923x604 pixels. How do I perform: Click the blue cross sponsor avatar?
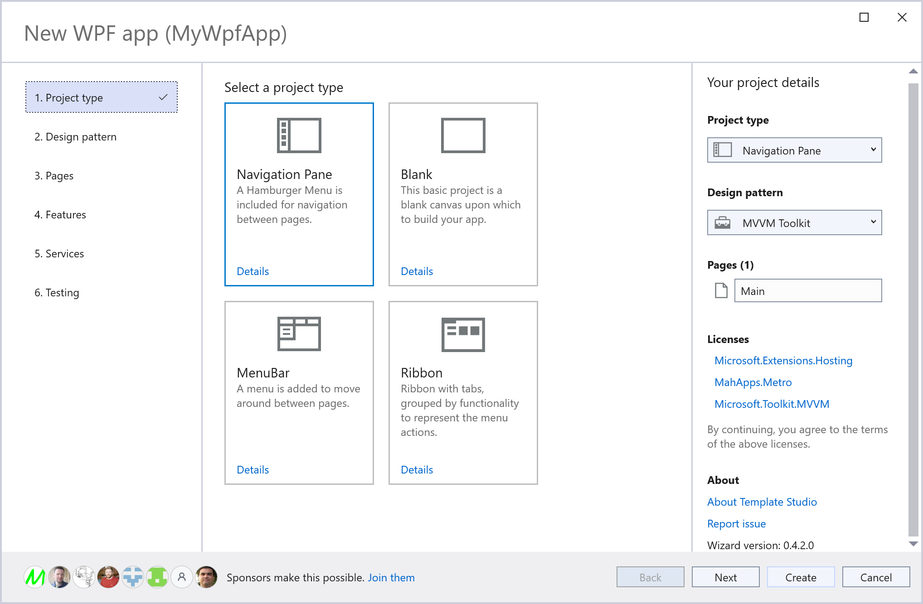133,577
